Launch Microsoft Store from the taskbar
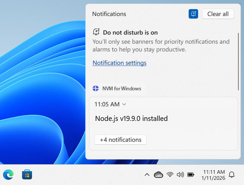This screenshot has width=244, height=185. point(27,175)
